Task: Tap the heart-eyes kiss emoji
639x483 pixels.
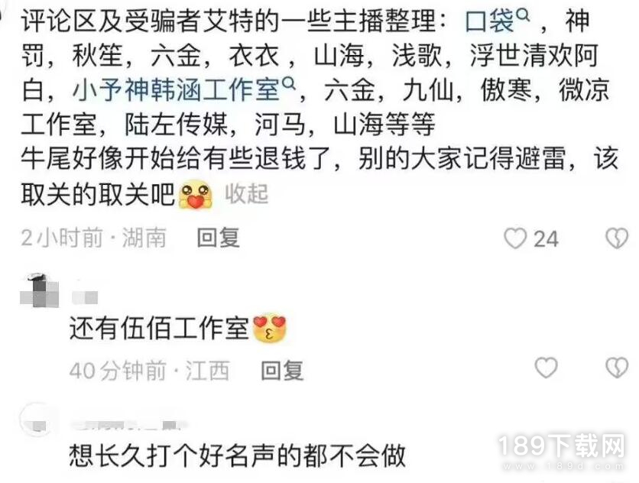Action: tap(269, 328)
